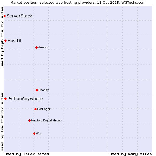Click the 'used by high traffic sites' axis label
156x156 pixels.
[x=2, y=37]
